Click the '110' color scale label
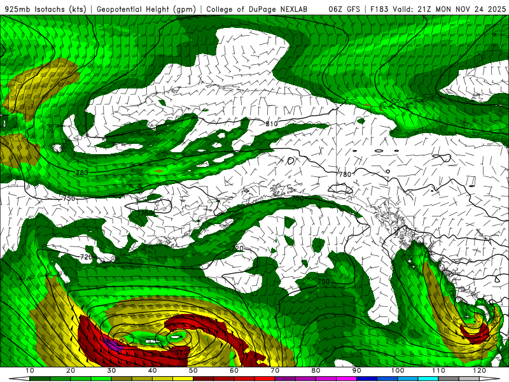This screenshot has width=509, height=382. point(438,371)
